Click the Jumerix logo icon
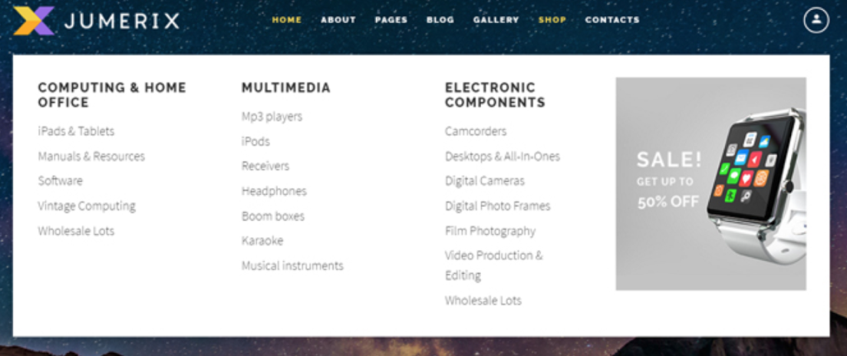 (x=33, y=21)
